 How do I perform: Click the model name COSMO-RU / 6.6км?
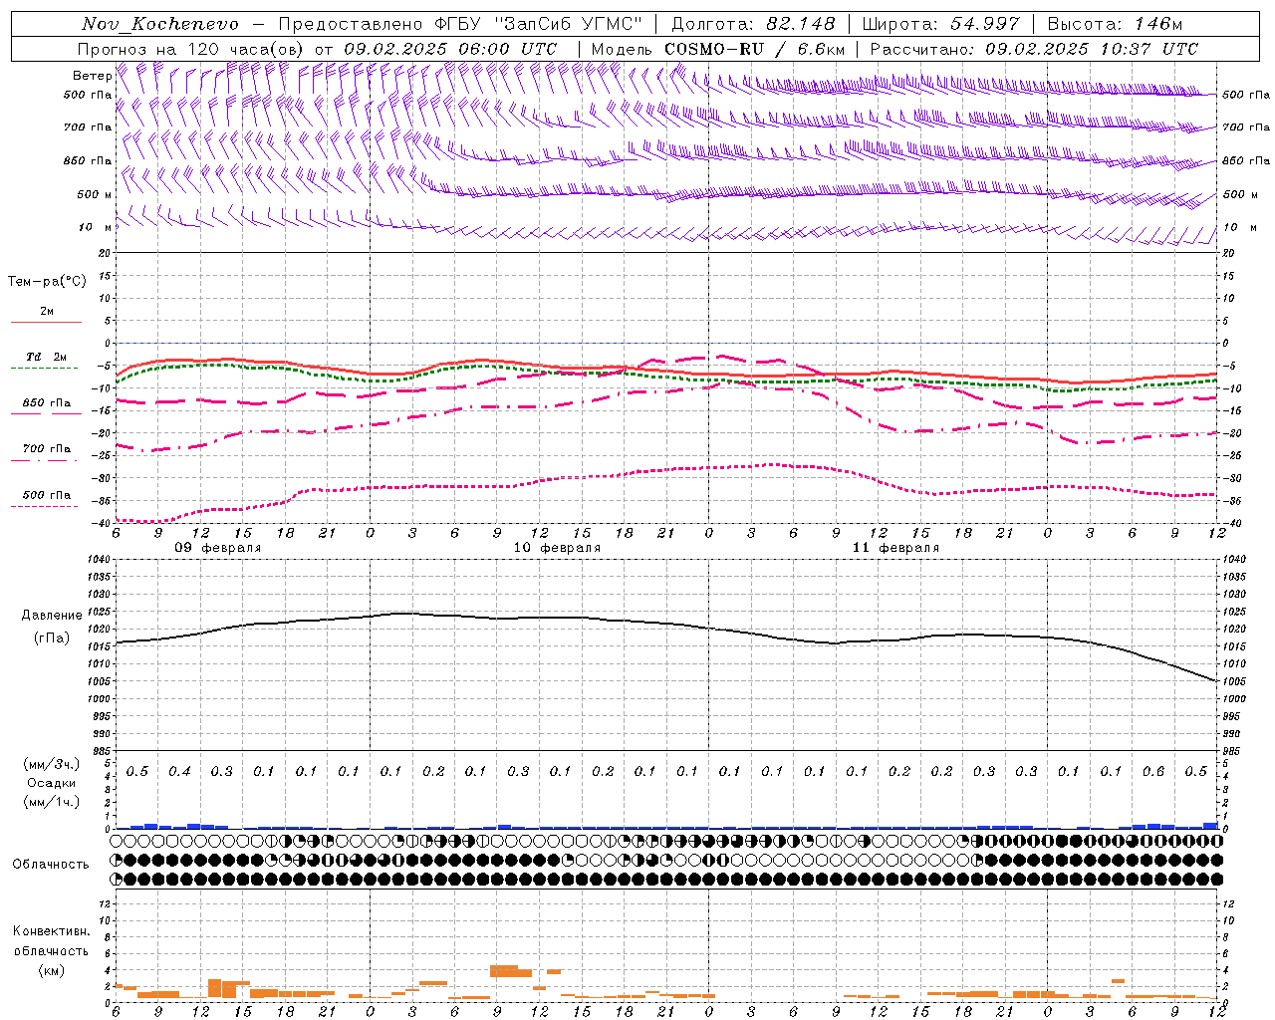point(754,49)
